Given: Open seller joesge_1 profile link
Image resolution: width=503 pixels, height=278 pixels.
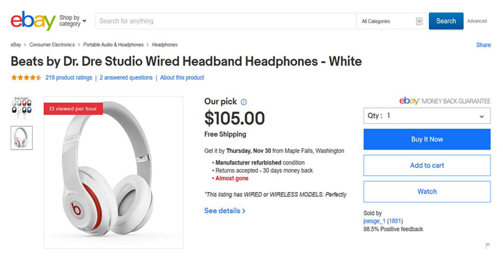Looking at the screenshot, I should 374,222.
